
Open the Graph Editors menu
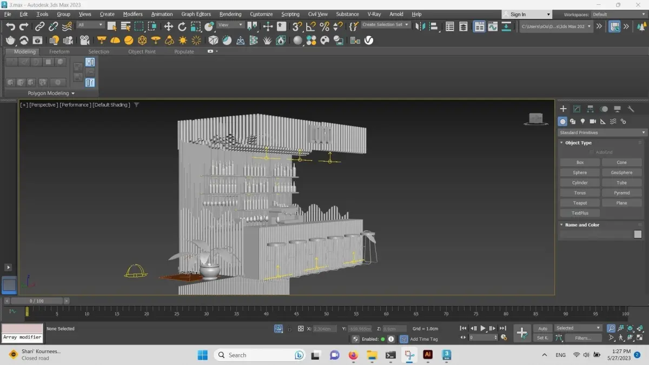[x=196, y=14]
